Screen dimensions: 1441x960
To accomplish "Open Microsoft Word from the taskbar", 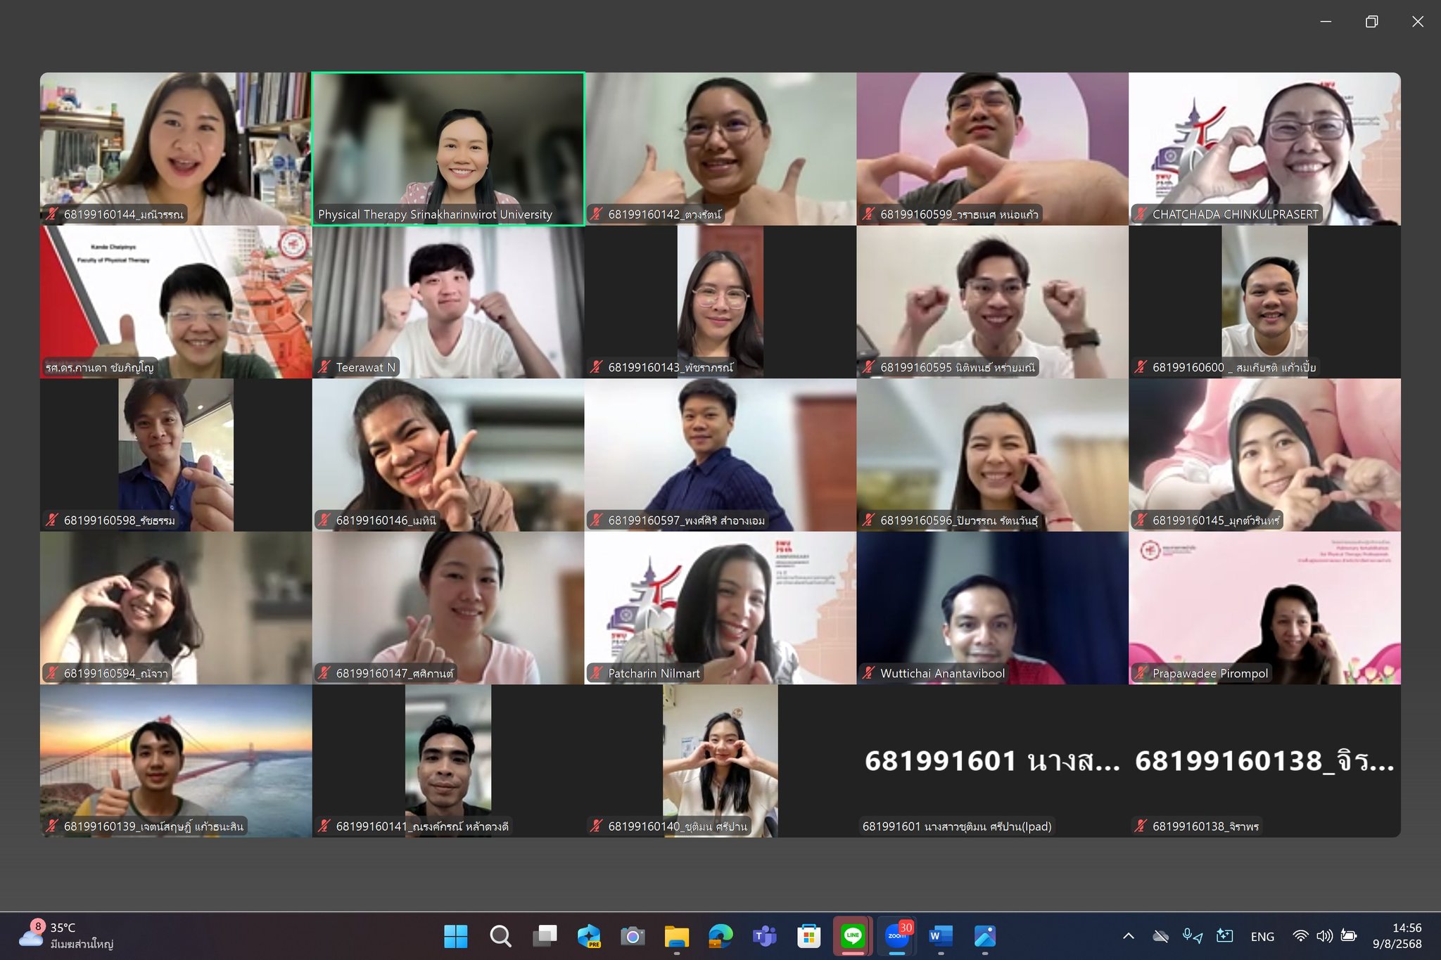I will pos(940,936).
